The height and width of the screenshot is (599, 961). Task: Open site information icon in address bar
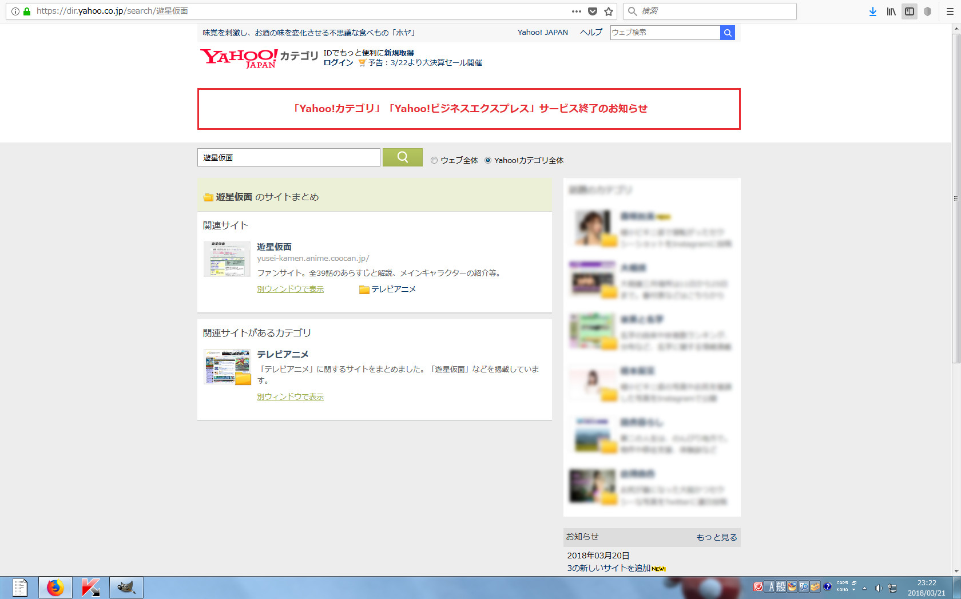15,11
